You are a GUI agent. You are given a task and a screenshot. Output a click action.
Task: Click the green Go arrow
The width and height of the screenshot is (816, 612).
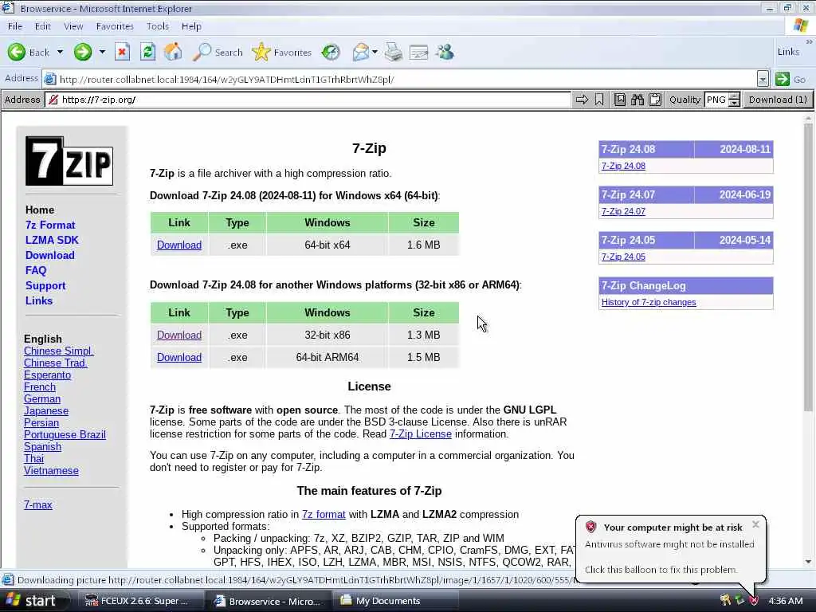783,79
